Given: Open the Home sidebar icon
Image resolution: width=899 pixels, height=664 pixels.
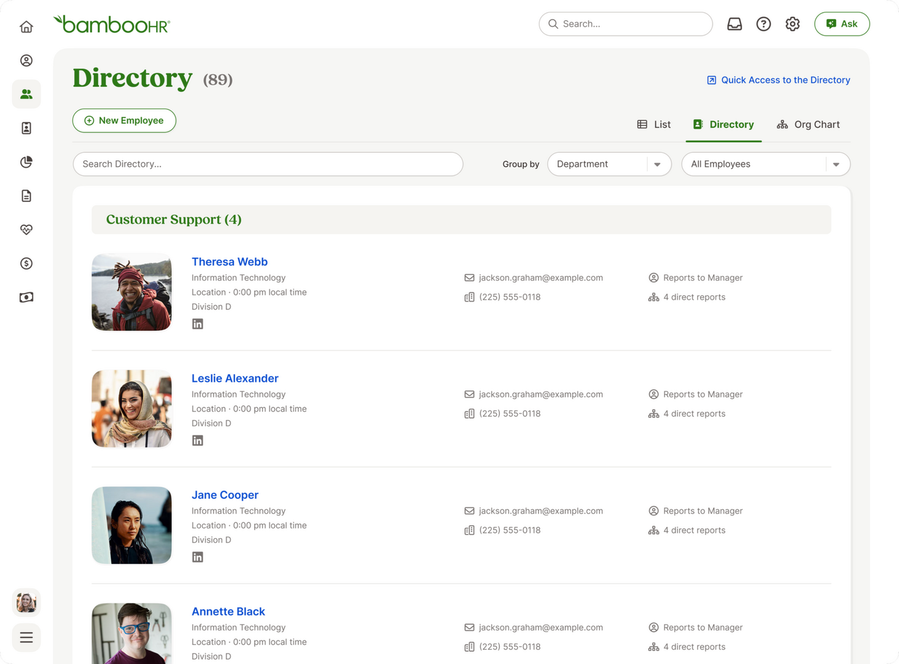Looking at the screenshot, I should tap(26, 26).
